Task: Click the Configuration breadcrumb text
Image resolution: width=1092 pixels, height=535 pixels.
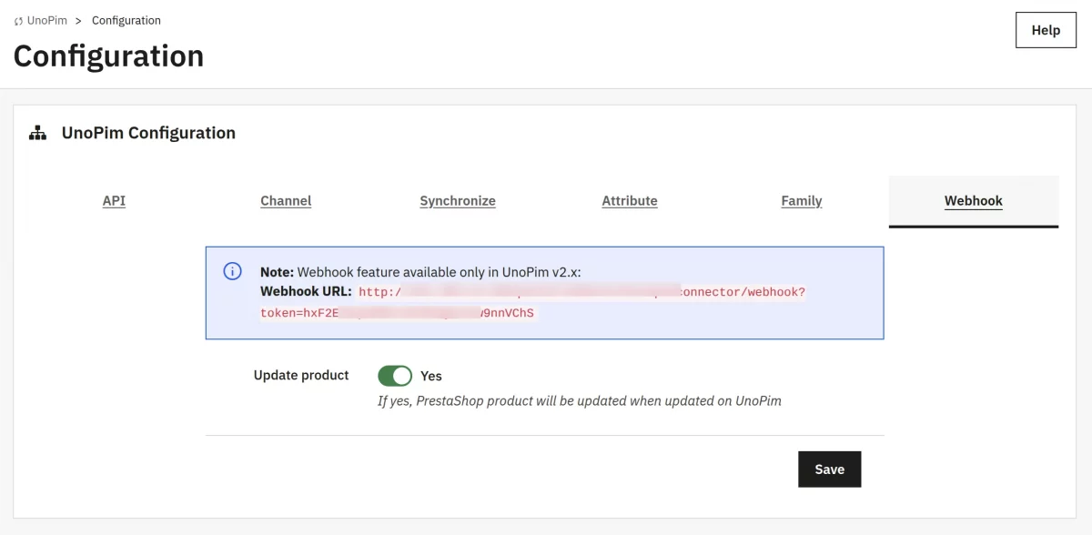Action: (x=126, y=20)
